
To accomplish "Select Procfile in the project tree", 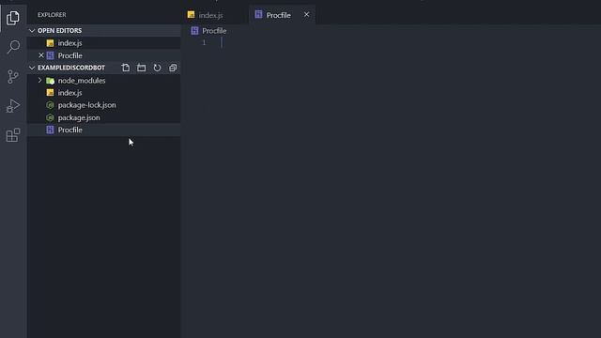I will [x=103, y=130].
